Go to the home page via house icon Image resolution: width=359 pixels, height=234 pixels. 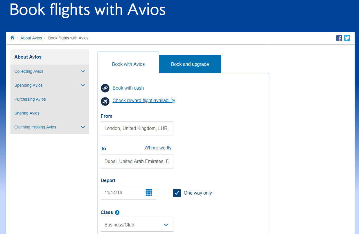pos(12,38)
